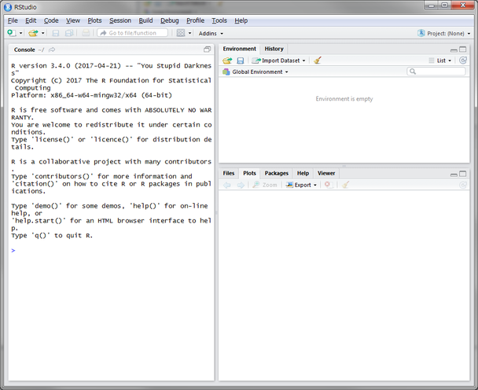The image size is (478, 390).
Task: Maximize the Console pane
Action: tap(208, 50)
